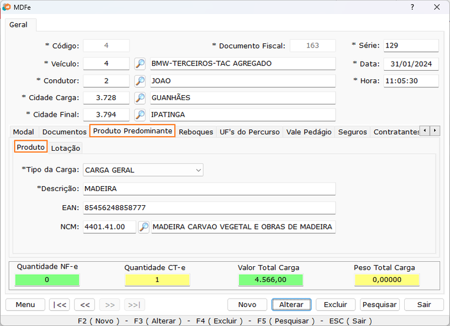
Task: Open the Reboques tab
Action: click(x=196, y=132)
